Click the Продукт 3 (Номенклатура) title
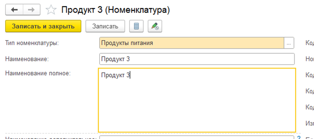 (x=116, y=10)
